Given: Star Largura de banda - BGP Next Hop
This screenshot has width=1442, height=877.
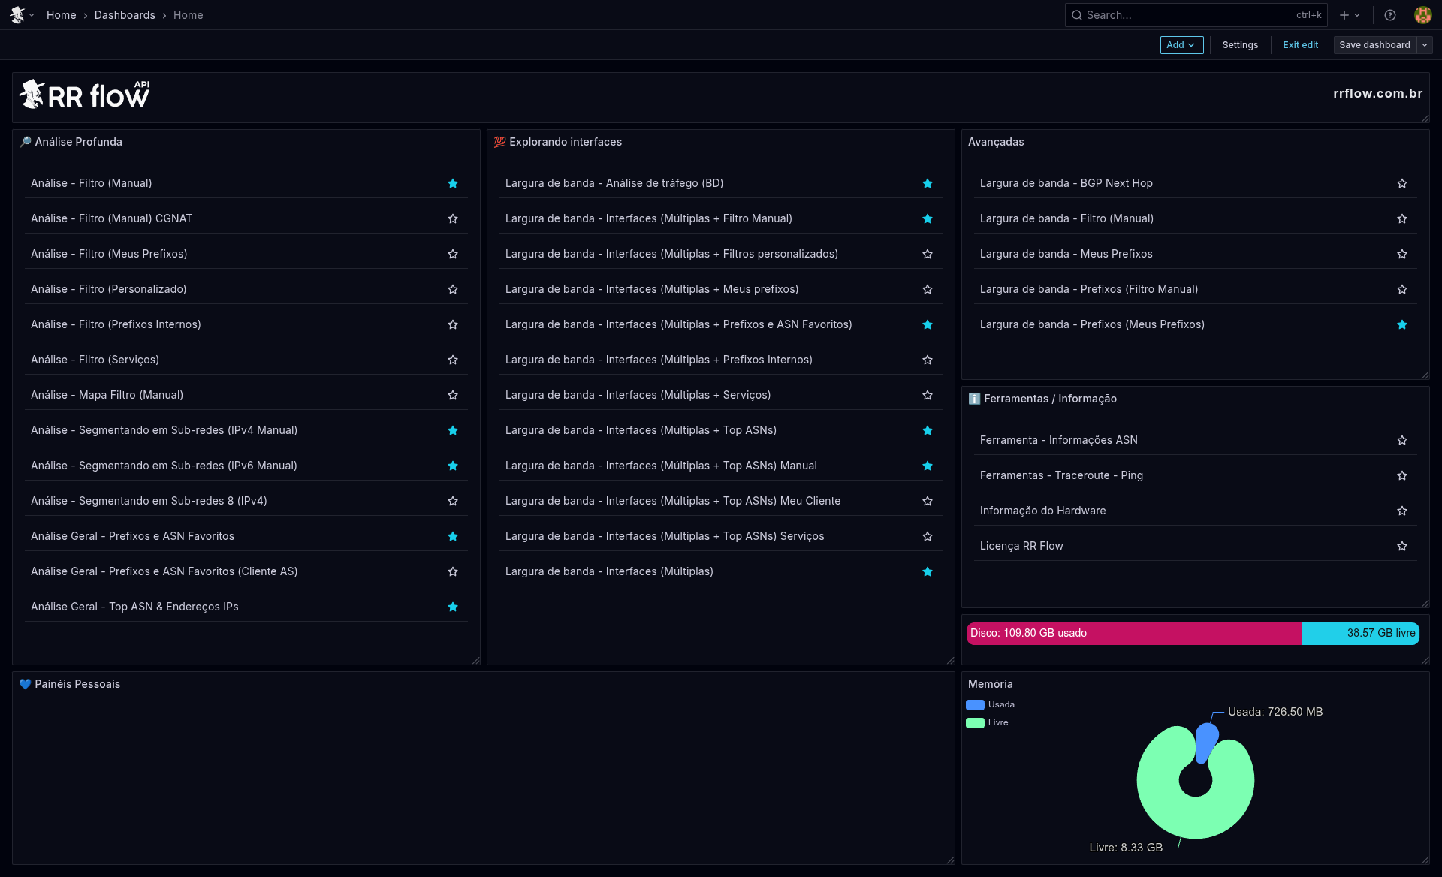Looking at the screenshot, I should (x=1402, y=183).
